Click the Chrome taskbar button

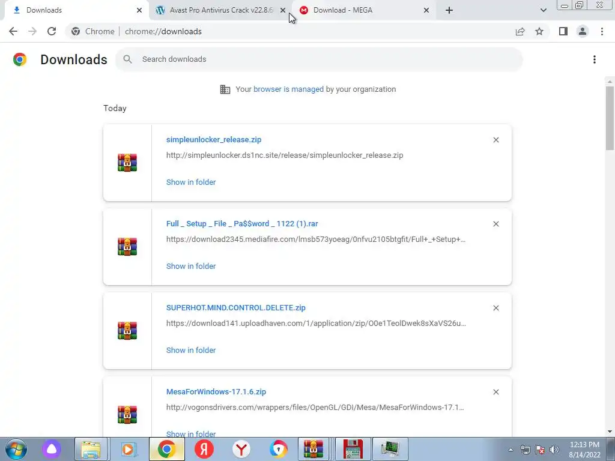(x=166, y=449)
